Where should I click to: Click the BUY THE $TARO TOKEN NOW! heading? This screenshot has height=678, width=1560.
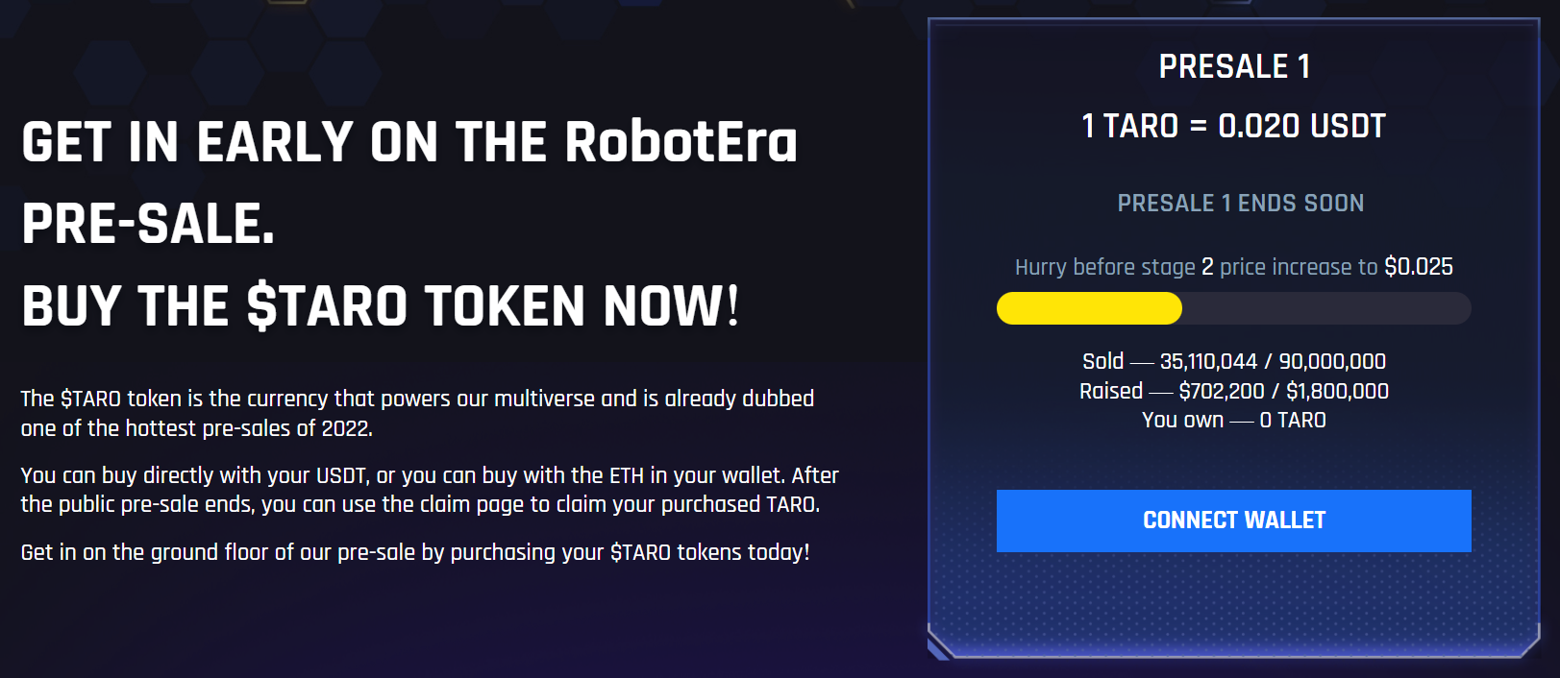click(x=381, y=306)
